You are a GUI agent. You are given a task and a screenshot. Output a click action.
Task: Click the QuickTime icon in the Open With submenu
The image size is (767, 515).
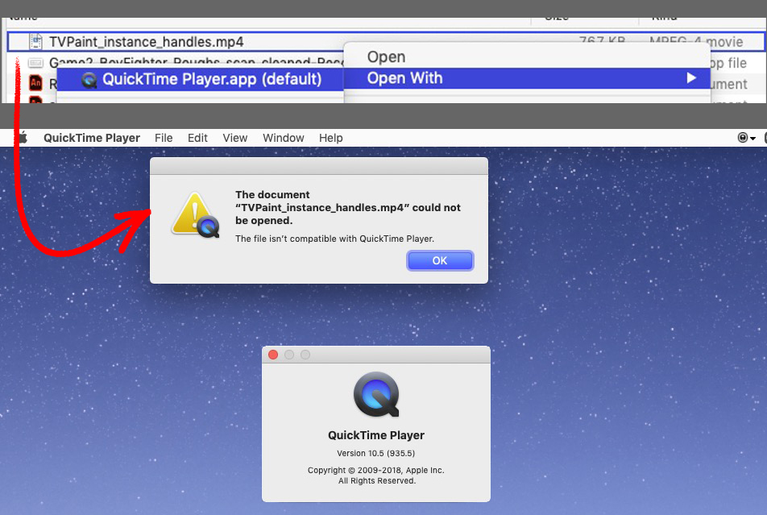89,80
